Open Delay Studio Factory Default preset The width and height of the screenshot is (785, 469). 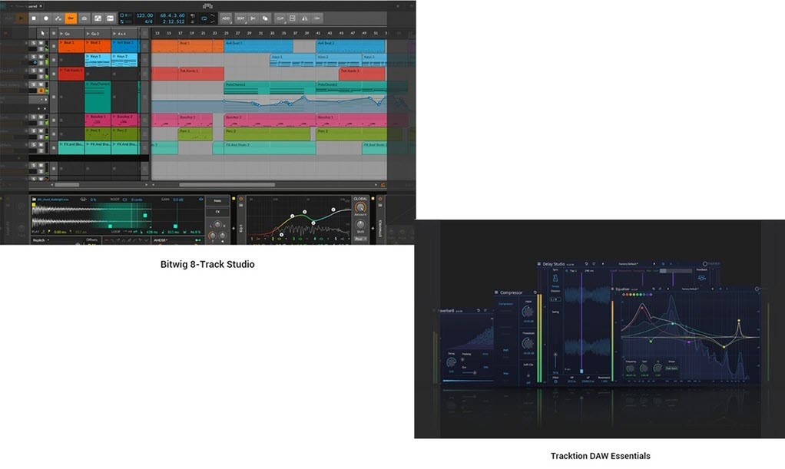(628, 264)
